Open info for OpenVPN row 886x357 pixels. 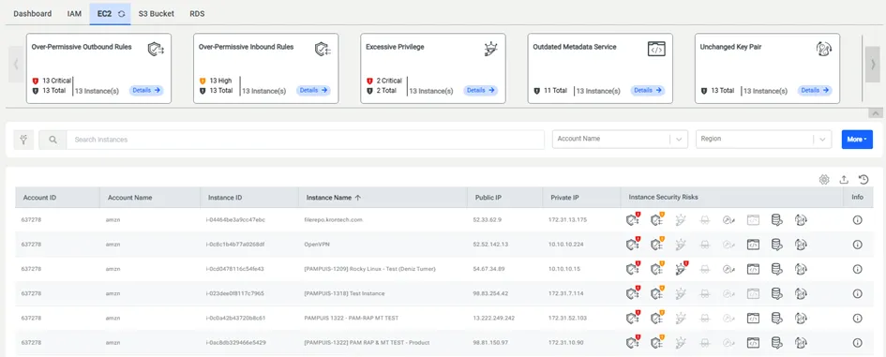(x=857, y=245)
